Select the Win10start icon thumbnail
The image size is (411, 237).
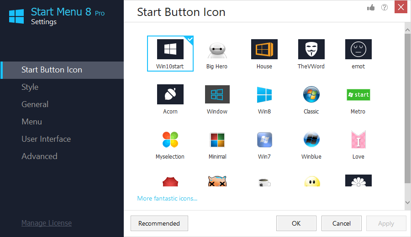pos(170,50)
